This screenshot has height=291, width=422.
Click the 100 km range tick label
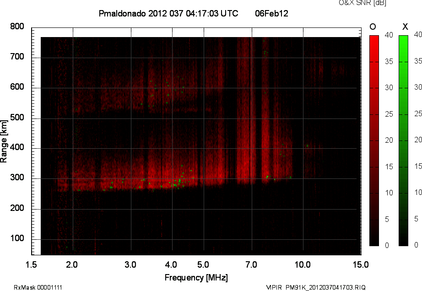17,239
